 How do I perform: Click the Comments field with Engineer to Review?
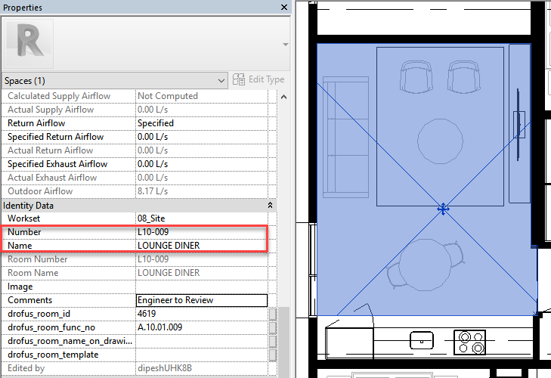click(x=201, y=300)
